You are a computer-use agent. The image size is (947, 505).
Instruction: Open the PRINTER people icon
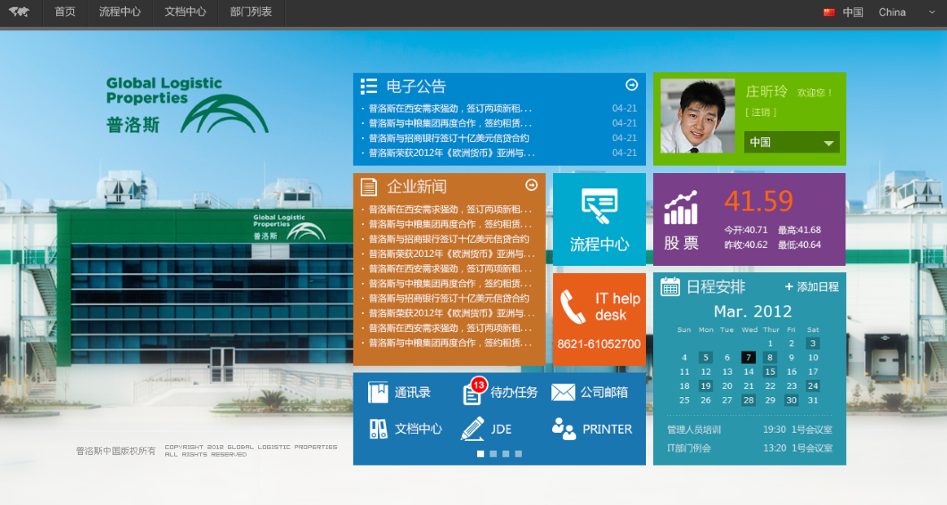pos(564,428)
